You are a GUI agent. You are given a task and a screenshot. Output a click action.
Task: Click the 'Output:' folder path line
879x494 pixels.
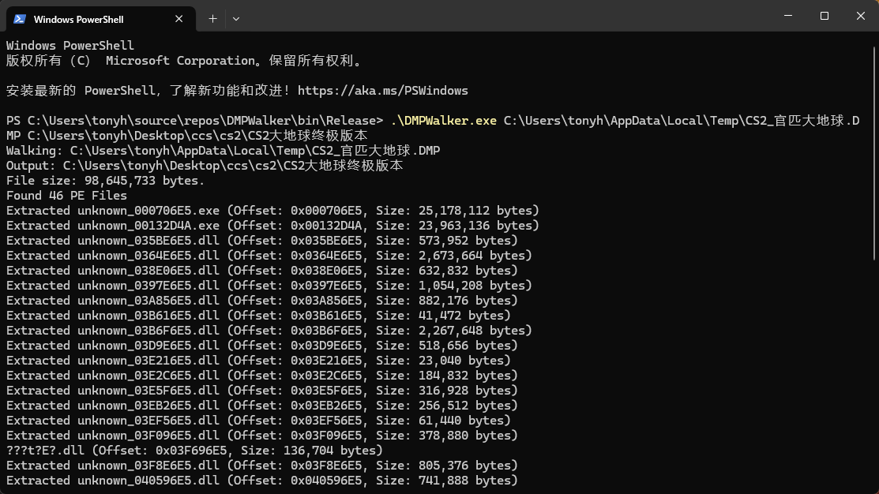click(x=205, y=166)
